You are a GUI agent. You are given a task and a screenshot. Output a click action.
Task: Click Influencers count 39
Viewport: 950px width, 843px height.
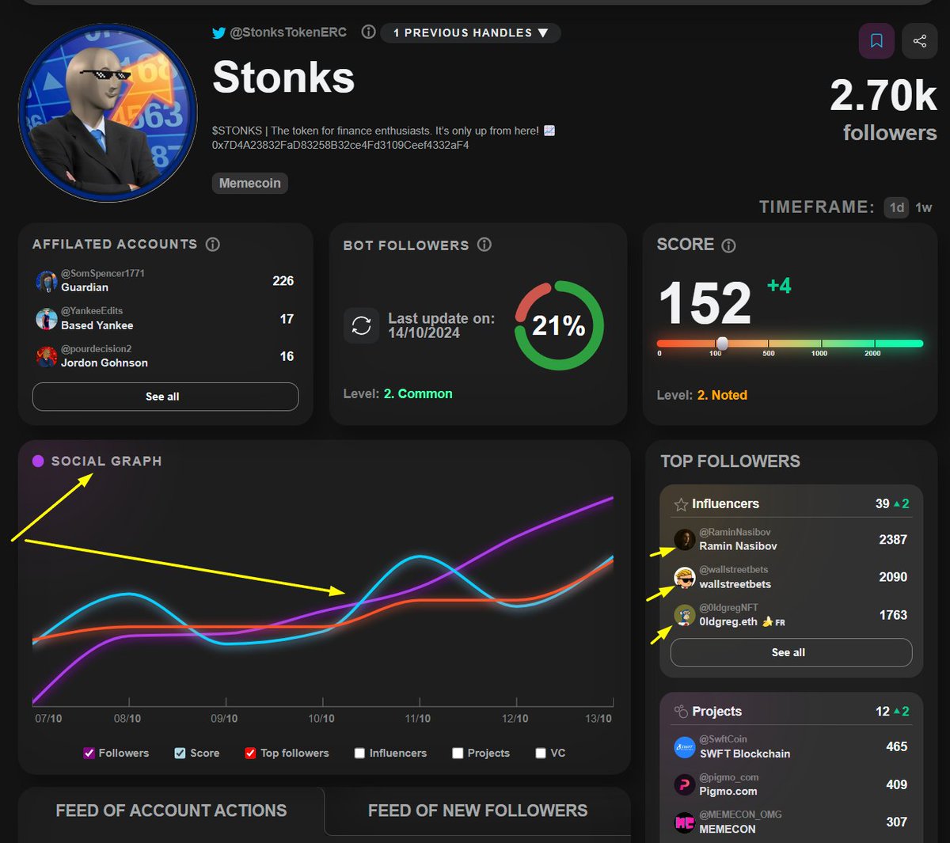point(882,504)
